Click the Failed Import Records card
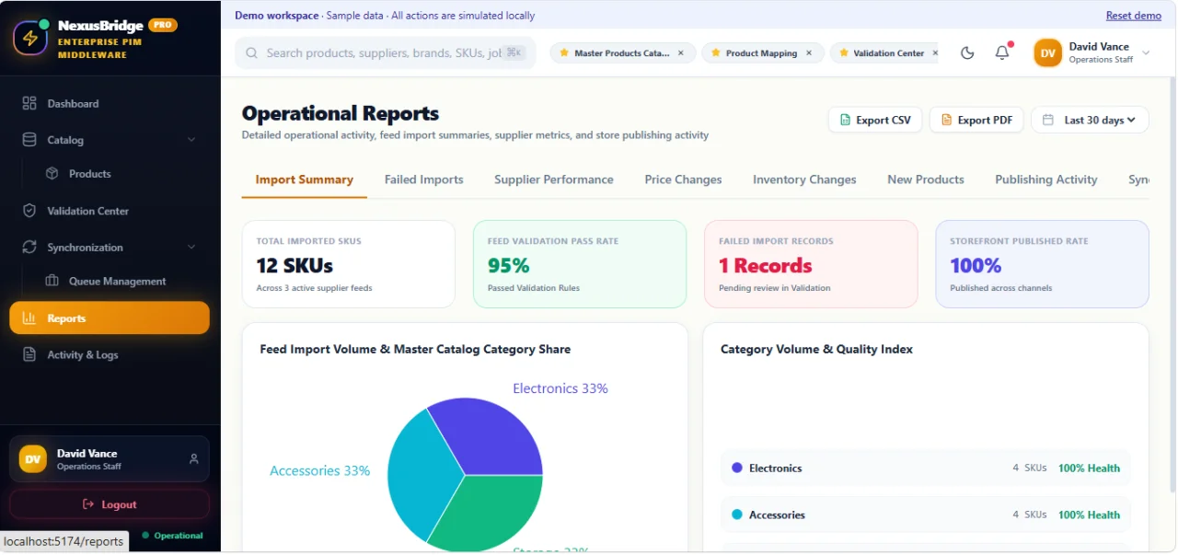Image resolution: width=1178 pixels, height=555 pixels. point(811,264)
